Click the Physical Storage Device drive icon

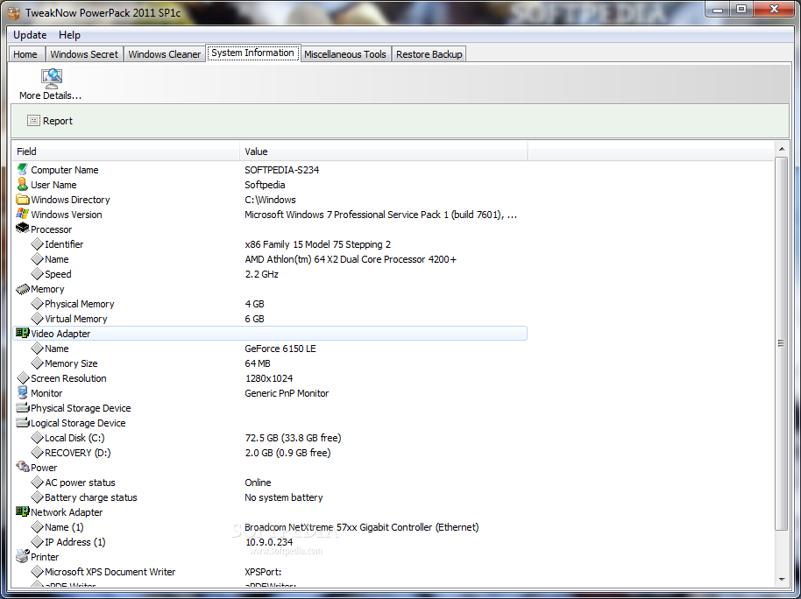coord(23,407)
